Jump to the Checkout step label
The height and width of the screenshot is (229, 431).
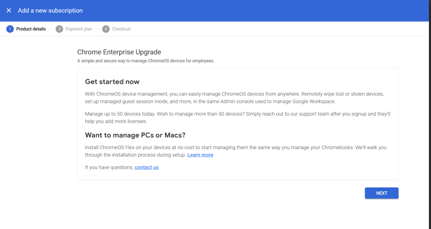pos(121,29)
